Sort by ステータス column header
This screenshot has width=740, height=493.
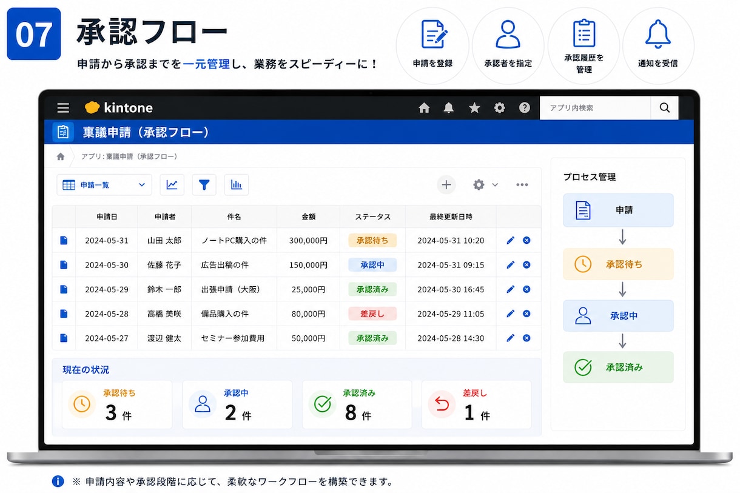click(x=372, y=216)
